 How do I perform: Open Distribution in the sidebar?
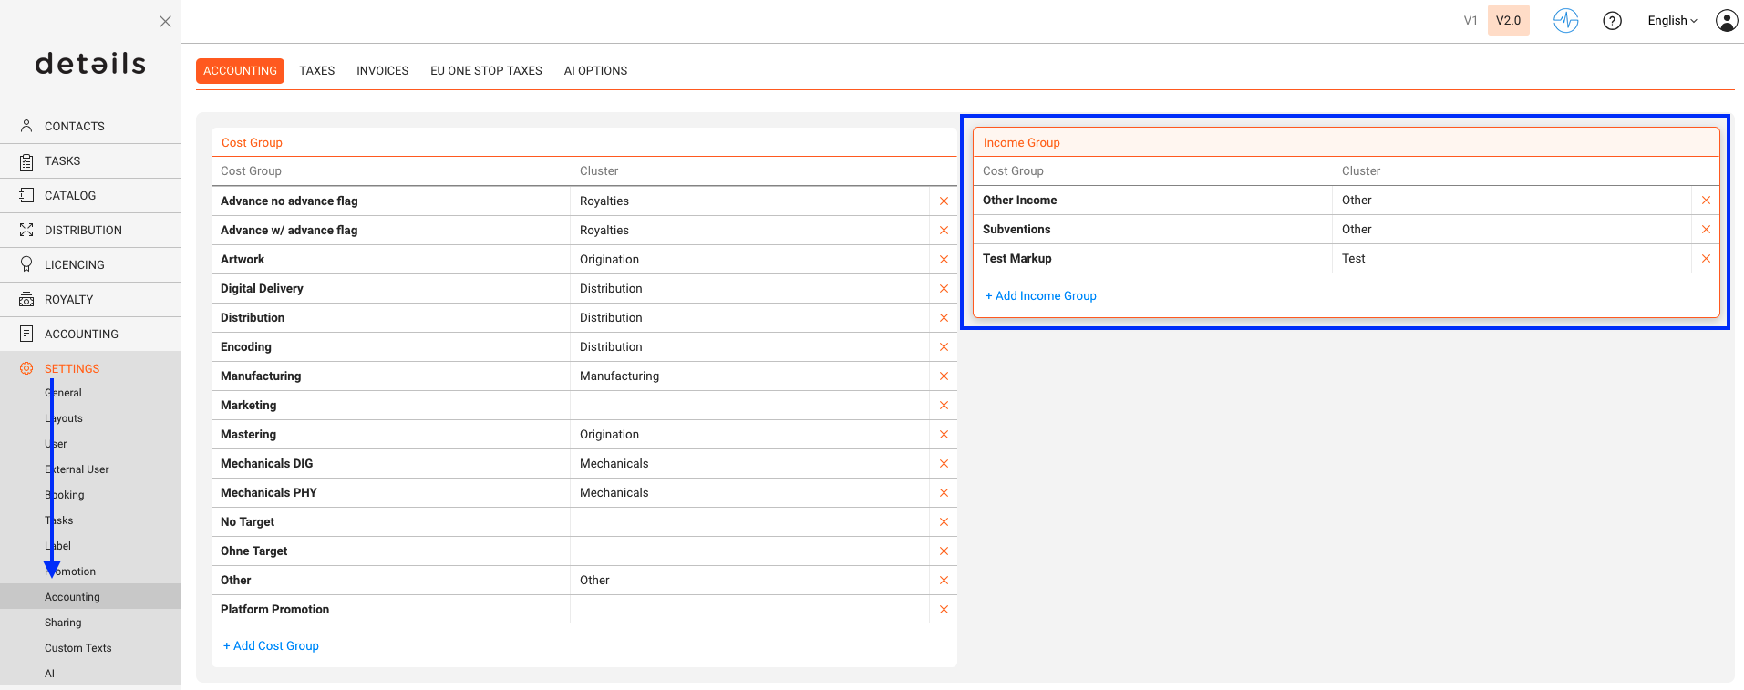(90, 230)
